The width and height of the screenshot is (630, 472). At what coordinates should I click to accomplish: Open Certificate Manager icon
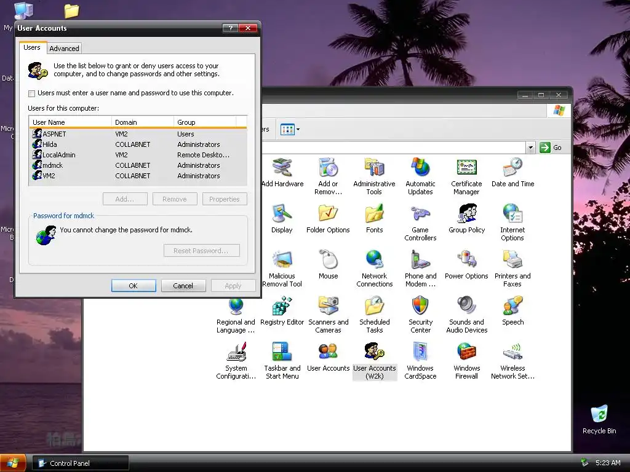tap(466, 176)
